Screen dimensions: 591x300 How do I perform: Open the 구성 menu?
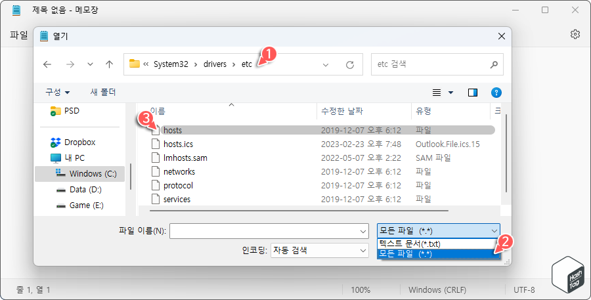click(x=58, y=92)
